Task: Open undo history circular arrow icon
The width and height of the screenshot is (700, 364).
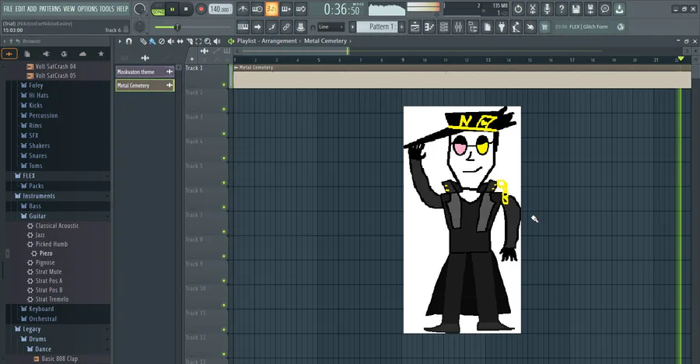Action: pos(518,9)
